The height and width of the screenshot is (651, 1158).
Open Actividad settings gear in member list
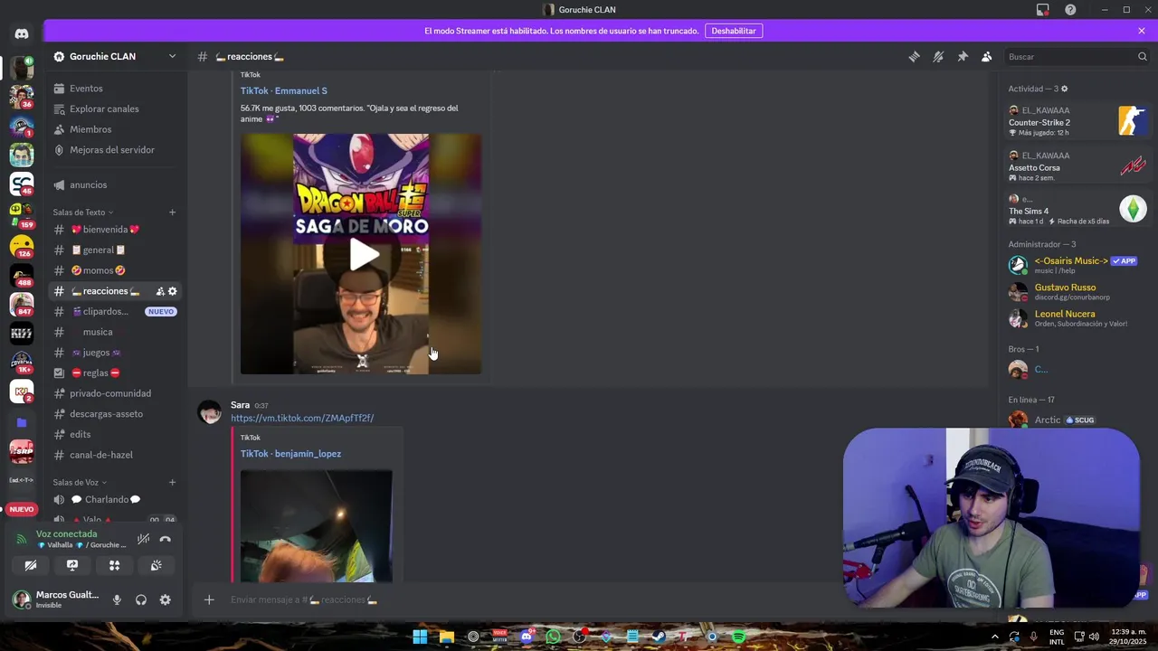point(1064,89)
